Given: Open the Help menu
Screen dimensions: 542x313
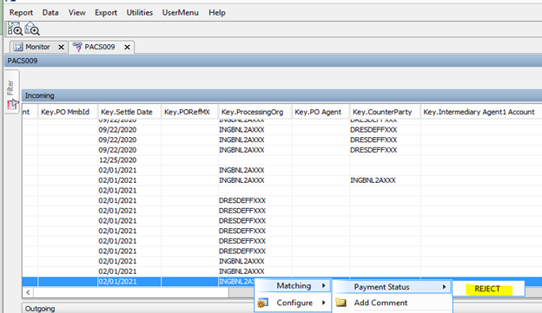Looking at the screenshot, I should [x=217, y=13].
